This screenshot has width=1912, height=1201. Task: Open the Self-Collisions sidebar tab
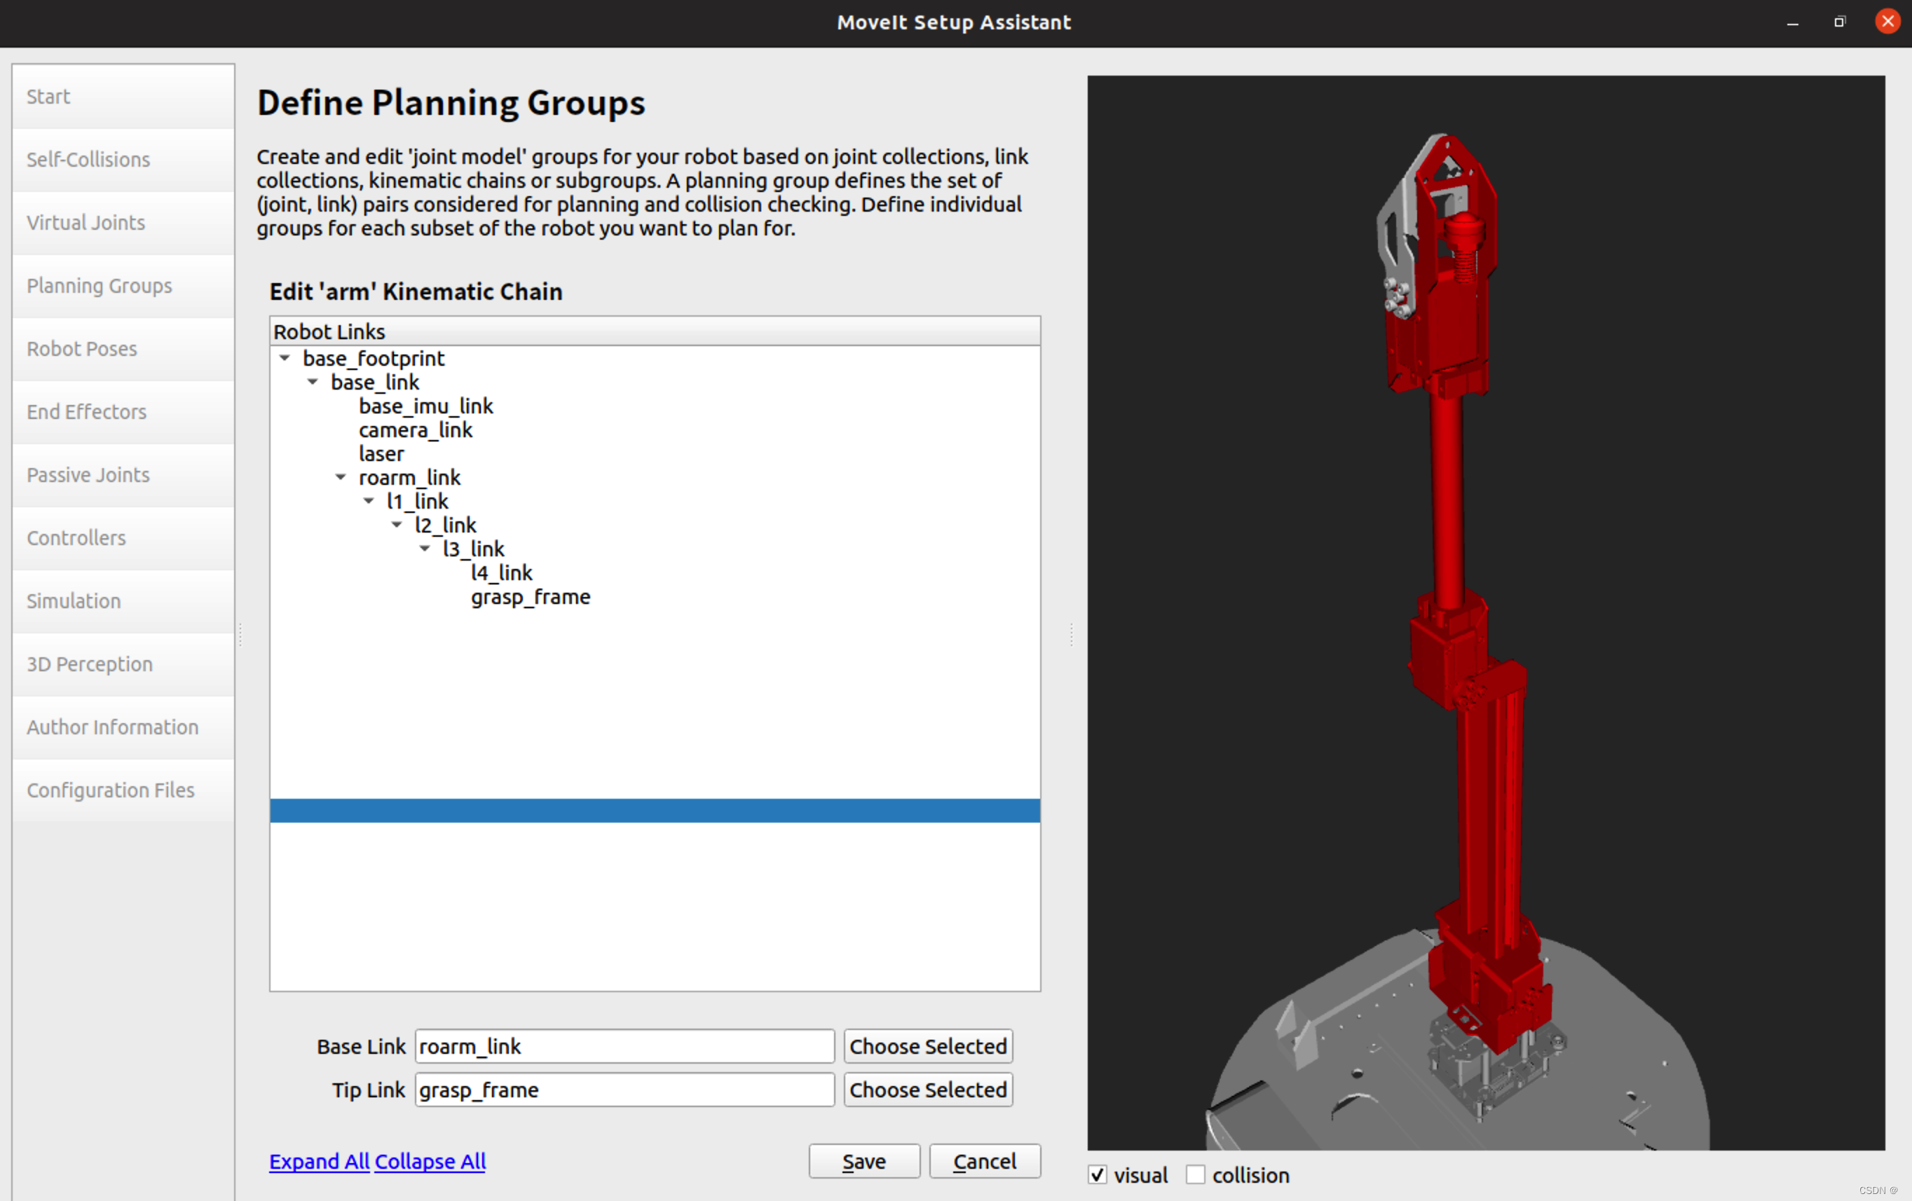[88, 160]
